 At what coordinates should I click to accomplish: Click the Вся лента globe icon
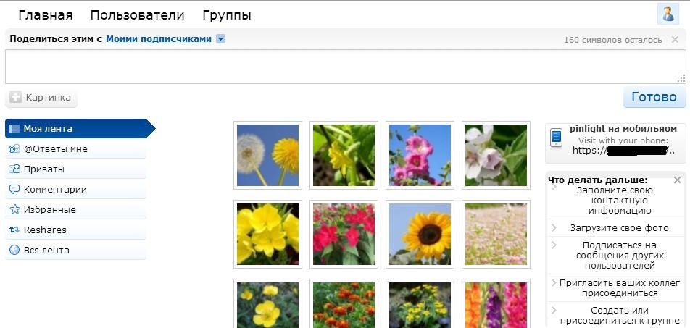(x=14, y=251)
